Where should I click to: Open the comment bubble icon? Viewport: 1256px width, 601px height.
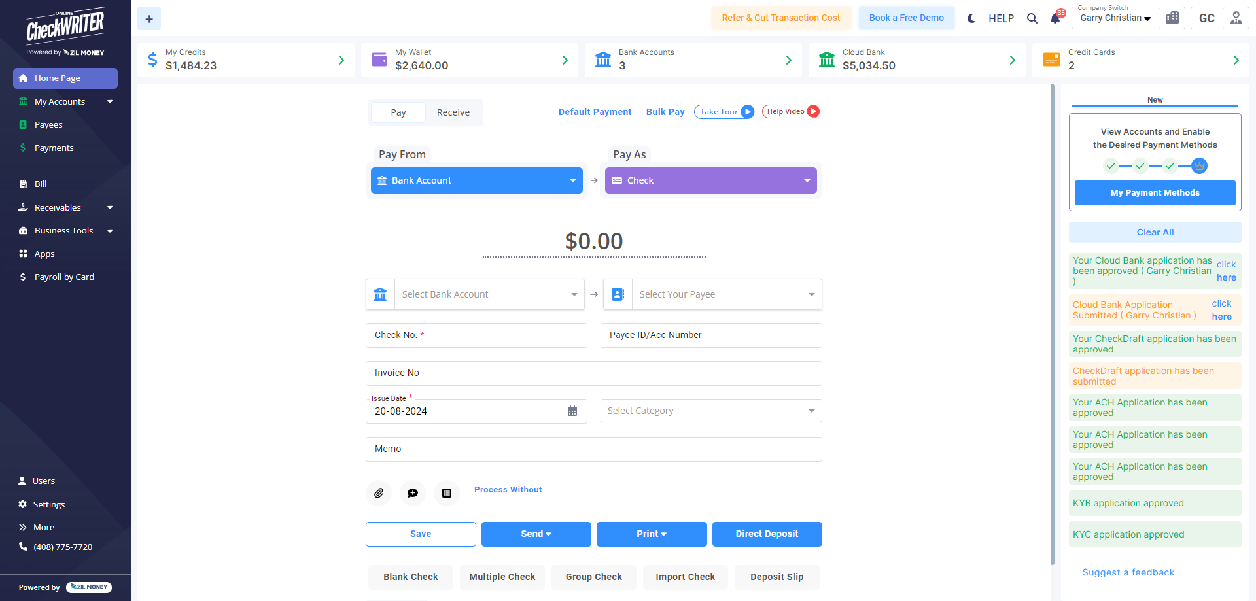[413, 493]
